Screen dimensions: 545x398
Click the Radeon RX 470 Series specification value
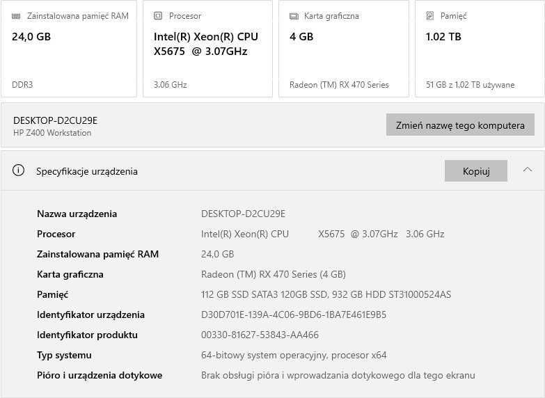(273, 274)
